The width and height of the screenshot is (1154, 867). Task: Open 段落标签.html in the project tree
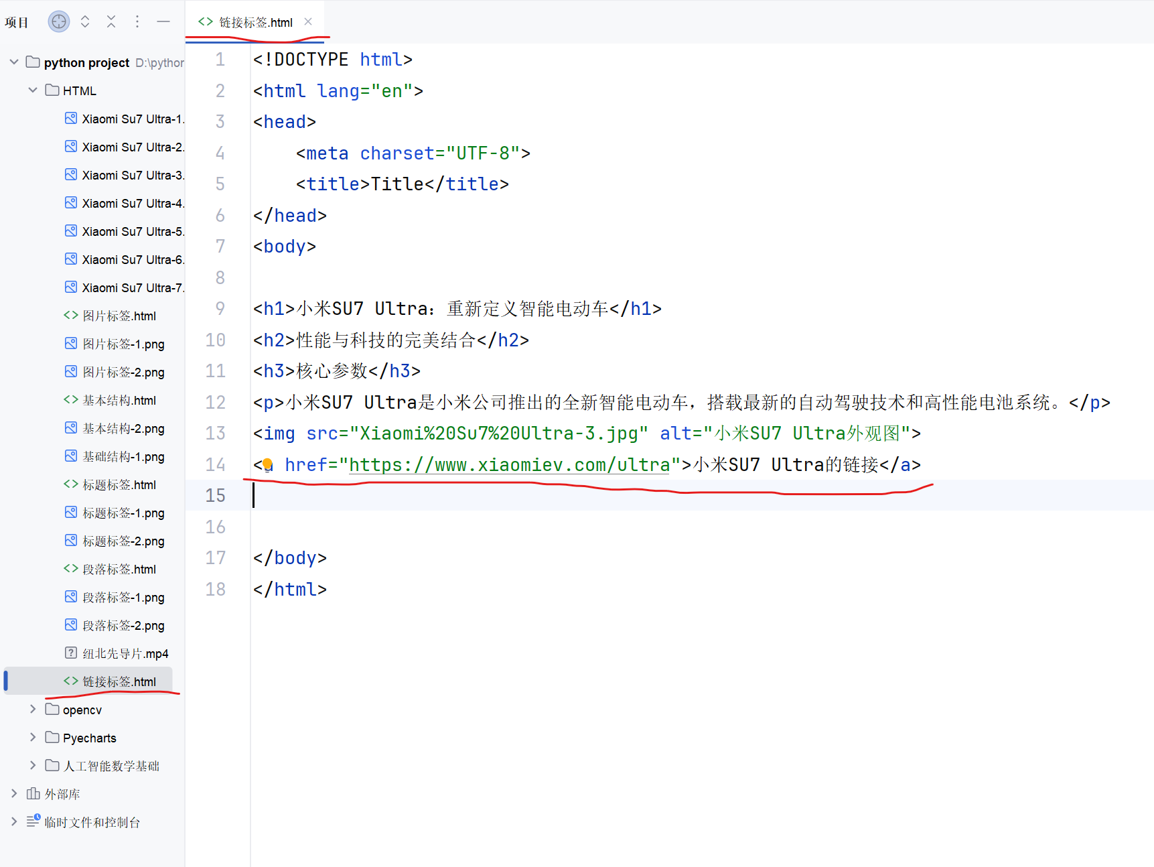(x=111, y=569)
